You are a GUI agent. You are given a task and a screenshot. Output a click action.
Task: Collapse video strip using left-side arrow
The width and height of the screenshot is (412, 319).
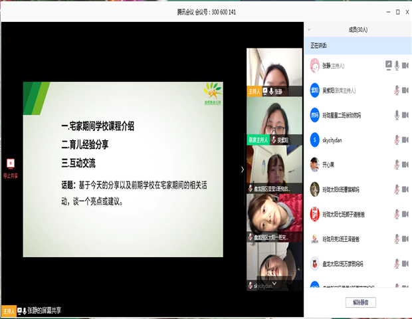pyautogui.click(x=242, y=169)
